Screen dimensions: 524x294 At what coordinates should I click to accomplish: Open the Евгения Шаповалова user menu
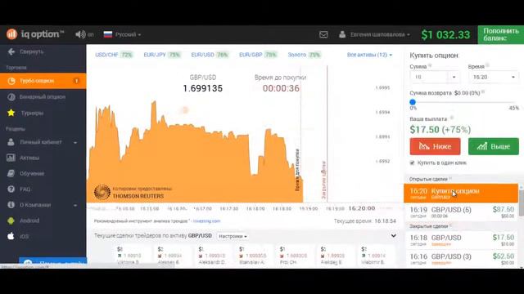point(374,34)
